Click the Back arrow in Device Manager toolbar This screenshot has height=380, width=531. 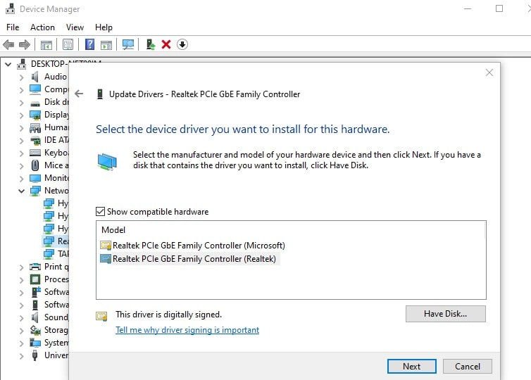[8, 44]
